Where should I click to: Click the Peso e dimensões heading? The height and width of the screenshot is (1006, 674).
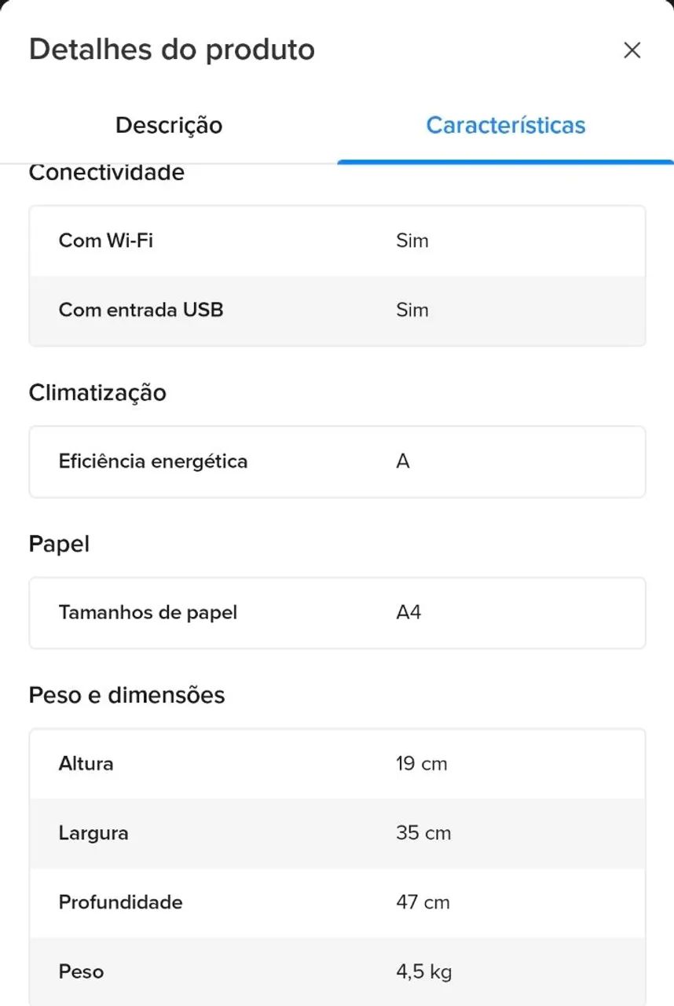(127, 695)
